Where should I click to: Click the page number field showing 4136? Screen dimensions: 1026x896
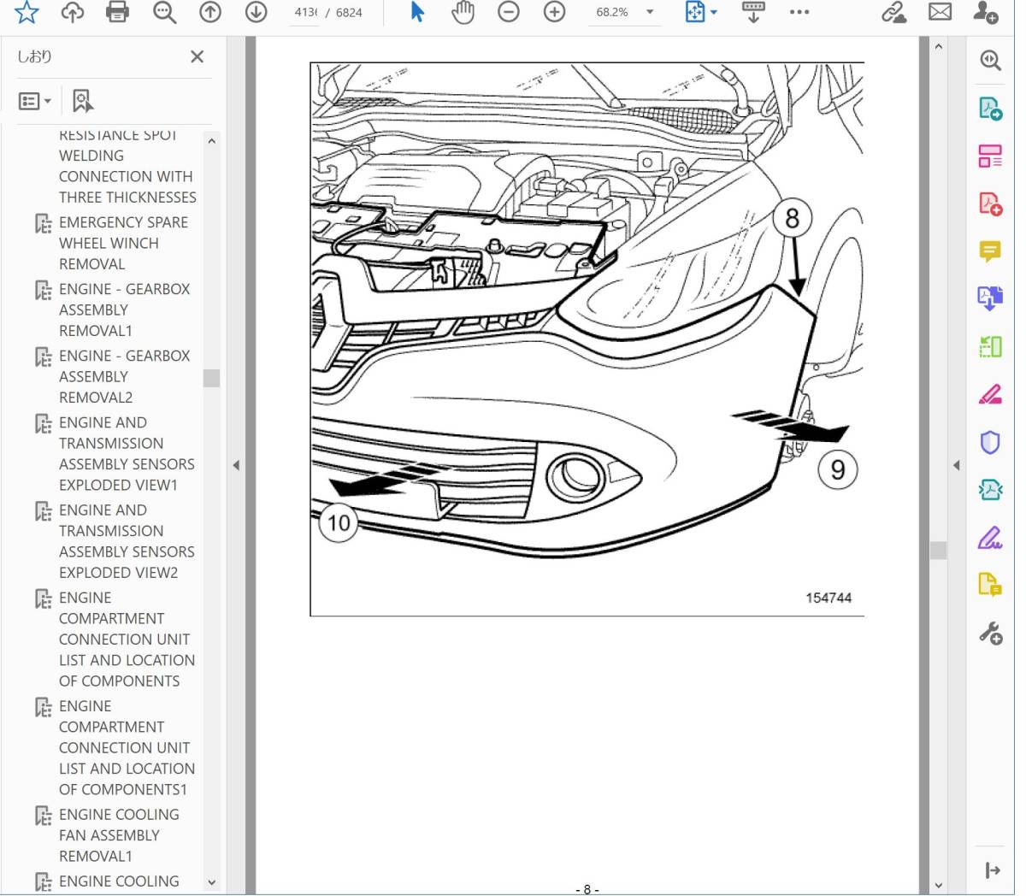pos(305,13)
